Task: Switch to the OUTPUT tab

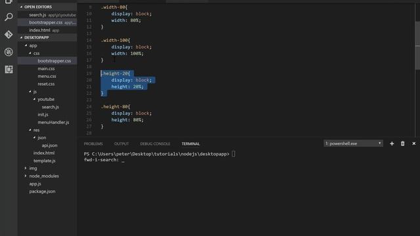Action: click(x=121, y=144)
